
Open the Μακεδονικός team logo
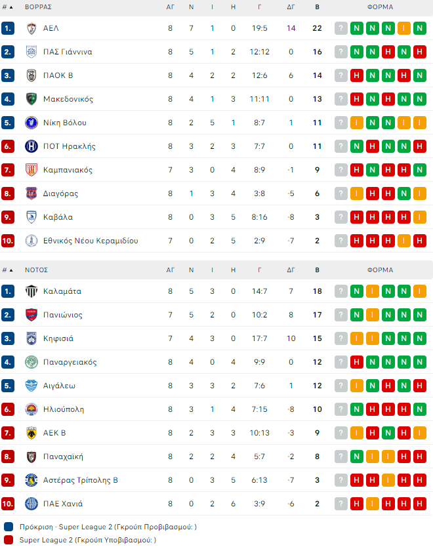(x=31, y=99)
